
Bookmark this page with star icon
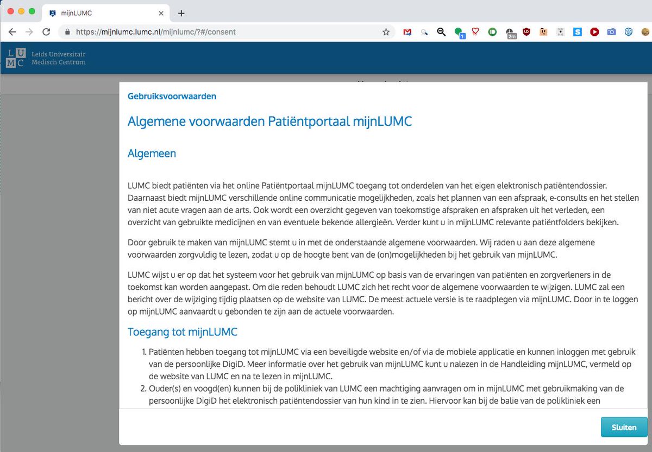(386, 32)
